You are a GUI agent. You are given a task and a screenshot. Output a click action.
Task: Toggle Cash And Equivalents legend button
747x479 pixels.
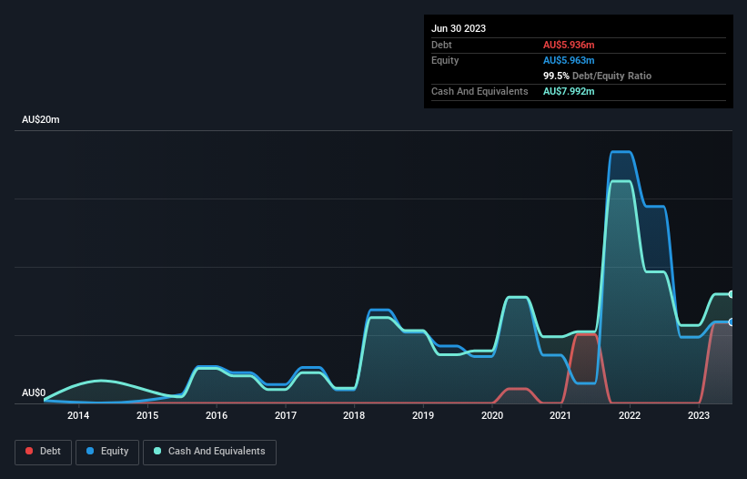209,452
